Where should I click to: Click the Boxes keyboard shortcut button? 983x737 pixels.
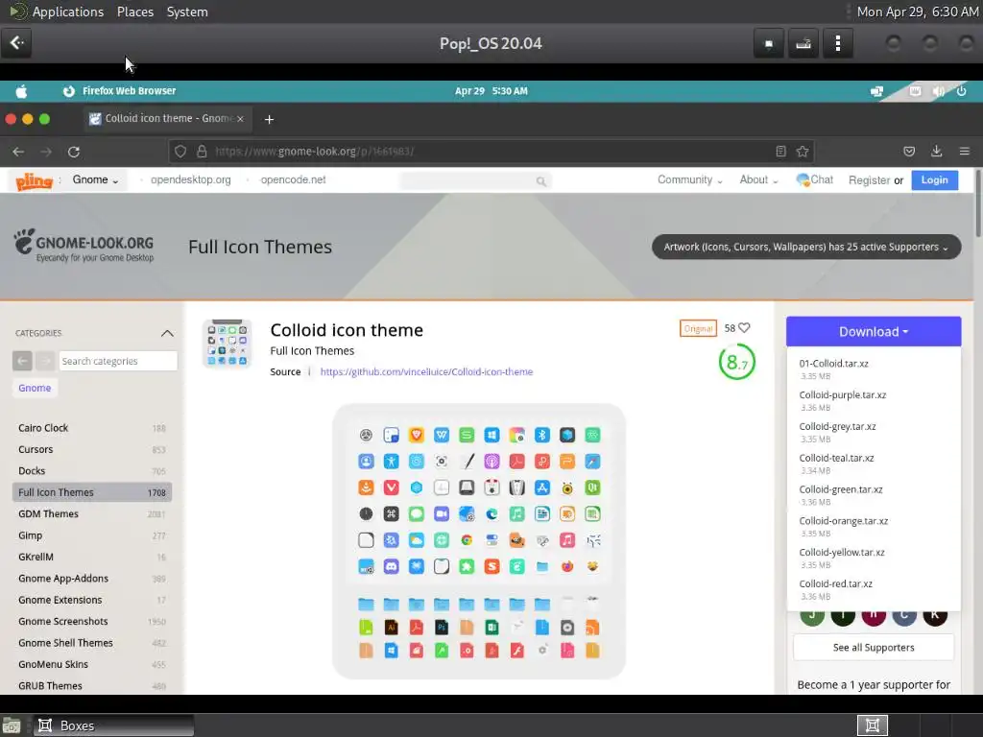[x=803, y=43]
